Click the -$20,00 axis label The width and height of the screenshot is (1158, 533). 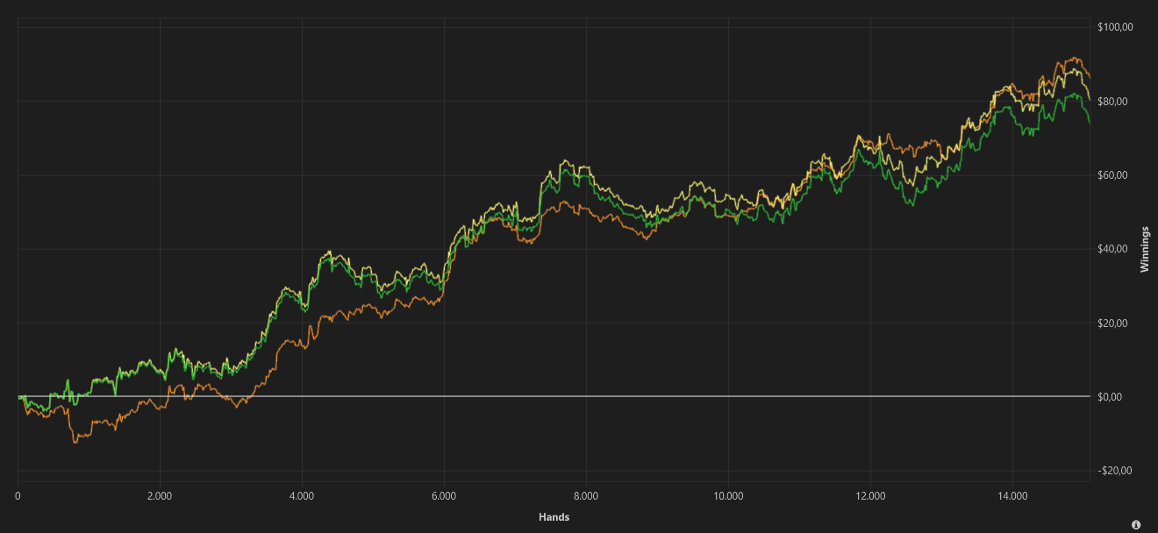1115,471
